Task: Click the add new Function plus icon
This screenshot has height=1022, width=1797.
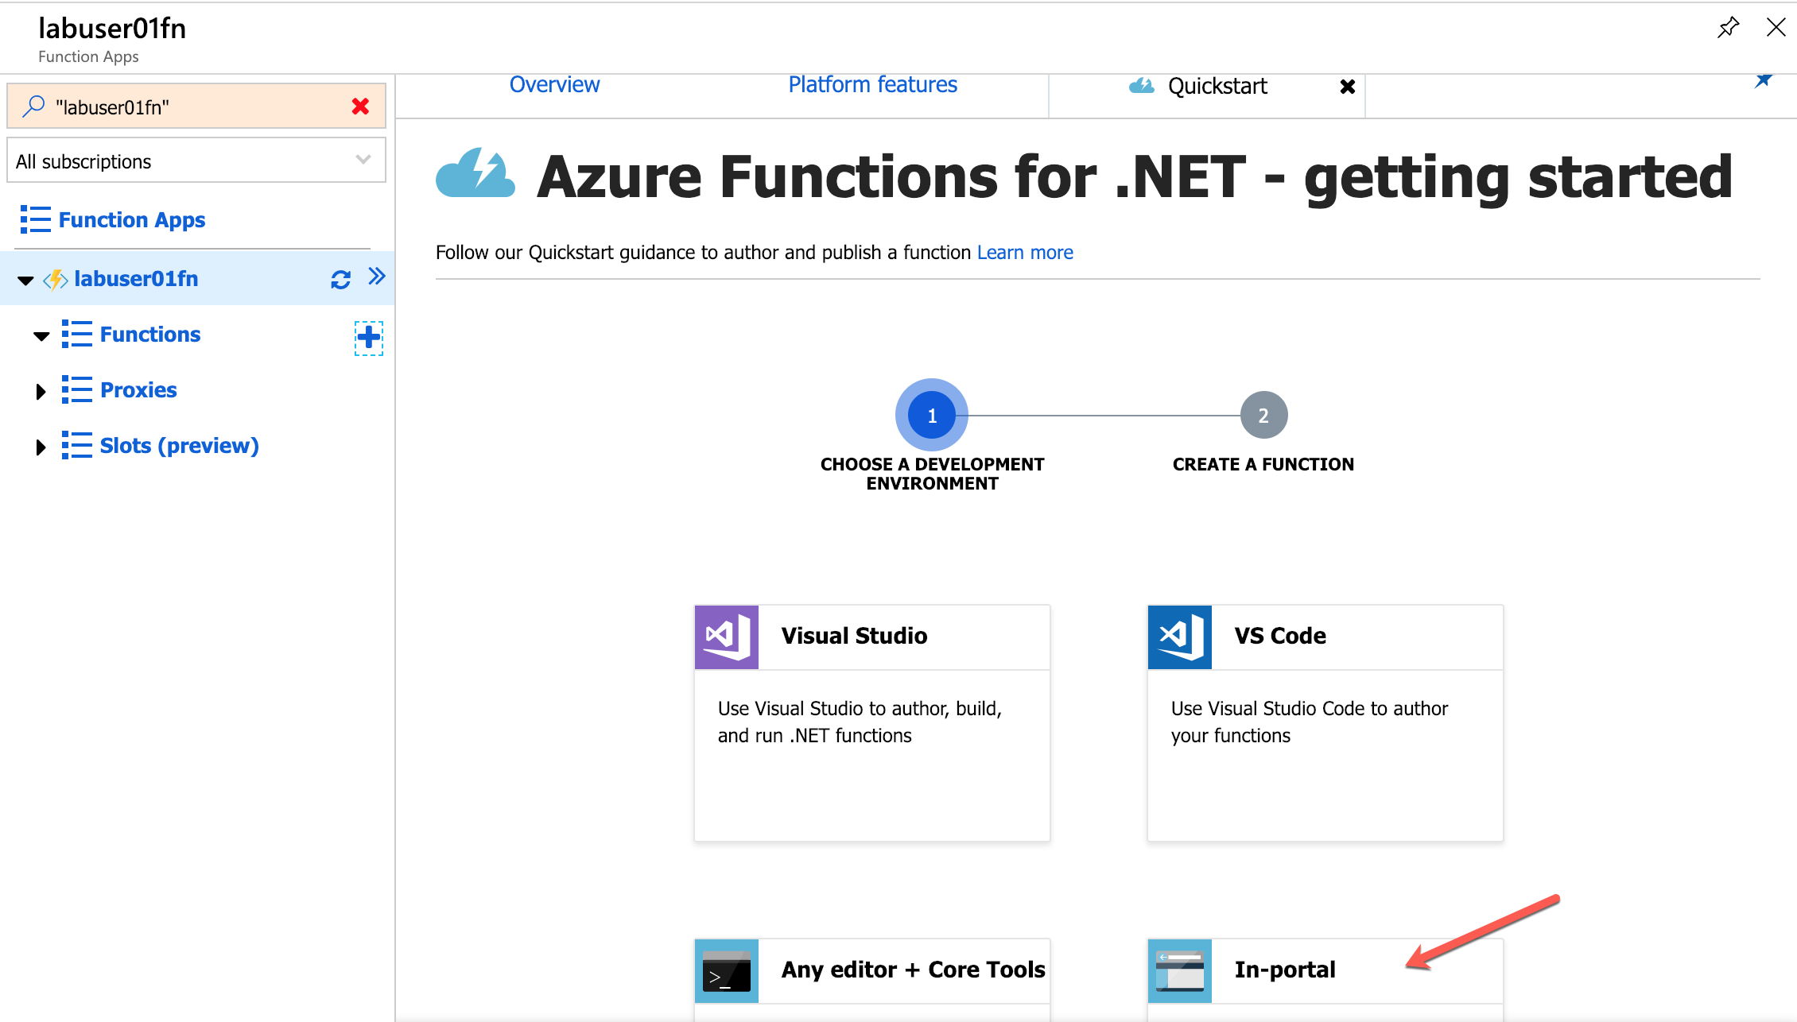Action: [x=368, y=336]
